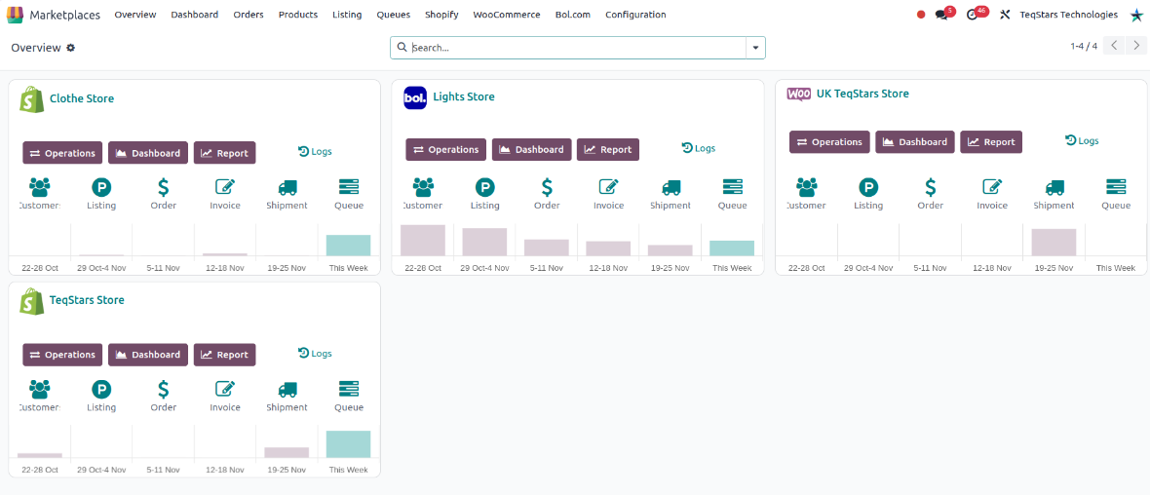
Task: Open Shipment truck icon in UK TeqStars Store
Action: tap(1054, 187)
